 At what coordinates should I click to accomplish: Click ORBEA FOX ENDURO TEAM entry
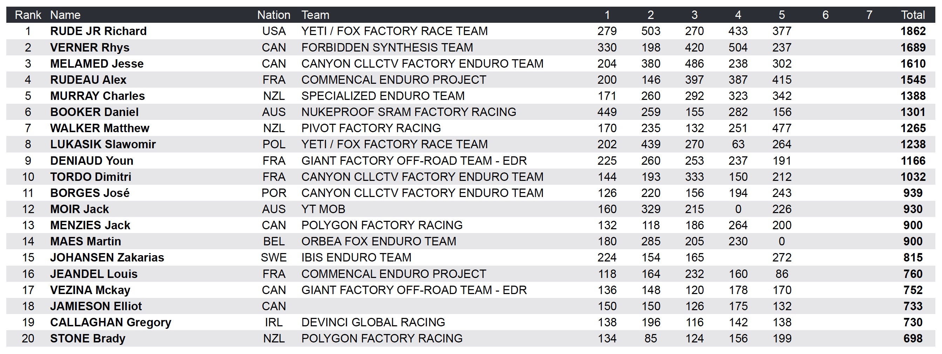[378, 241]
